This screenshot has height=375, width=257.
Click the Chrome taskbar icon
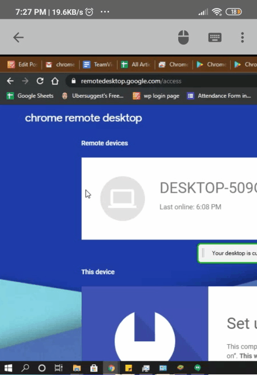click(x=111, y=368)
